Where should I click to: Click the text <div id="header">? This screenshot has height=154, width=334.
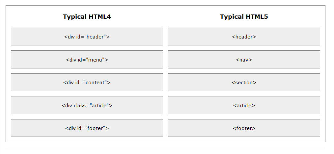coord(87,37)
